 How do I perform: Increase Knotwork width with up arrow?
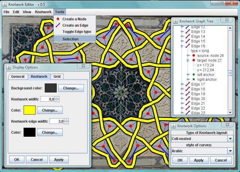[57, 98]
